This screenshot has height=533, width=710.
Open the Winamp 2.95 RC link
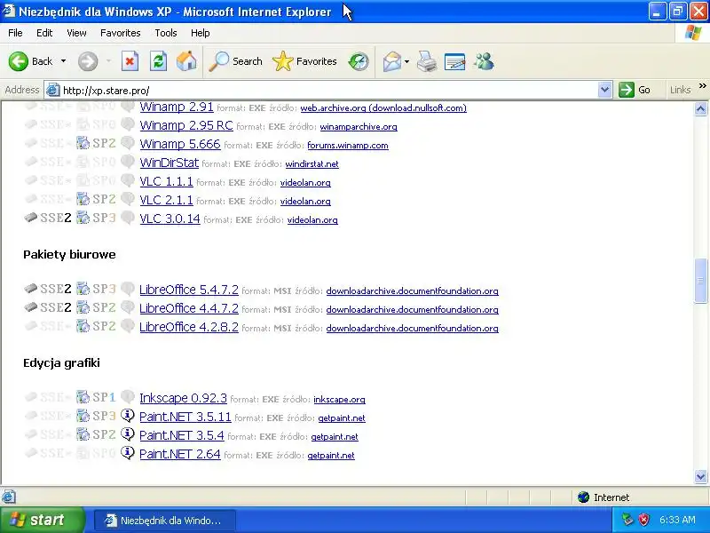(186, 125)
